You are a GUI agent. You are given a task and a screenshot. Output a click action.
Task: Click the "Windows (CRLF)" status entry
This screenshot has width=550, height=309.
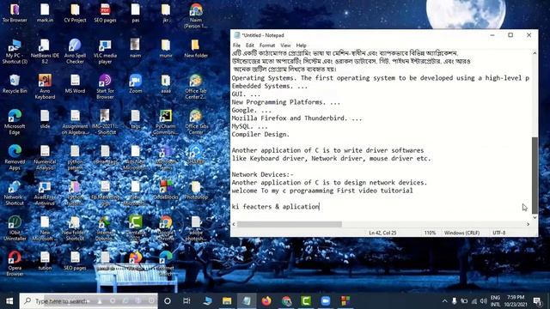[461, 233]
